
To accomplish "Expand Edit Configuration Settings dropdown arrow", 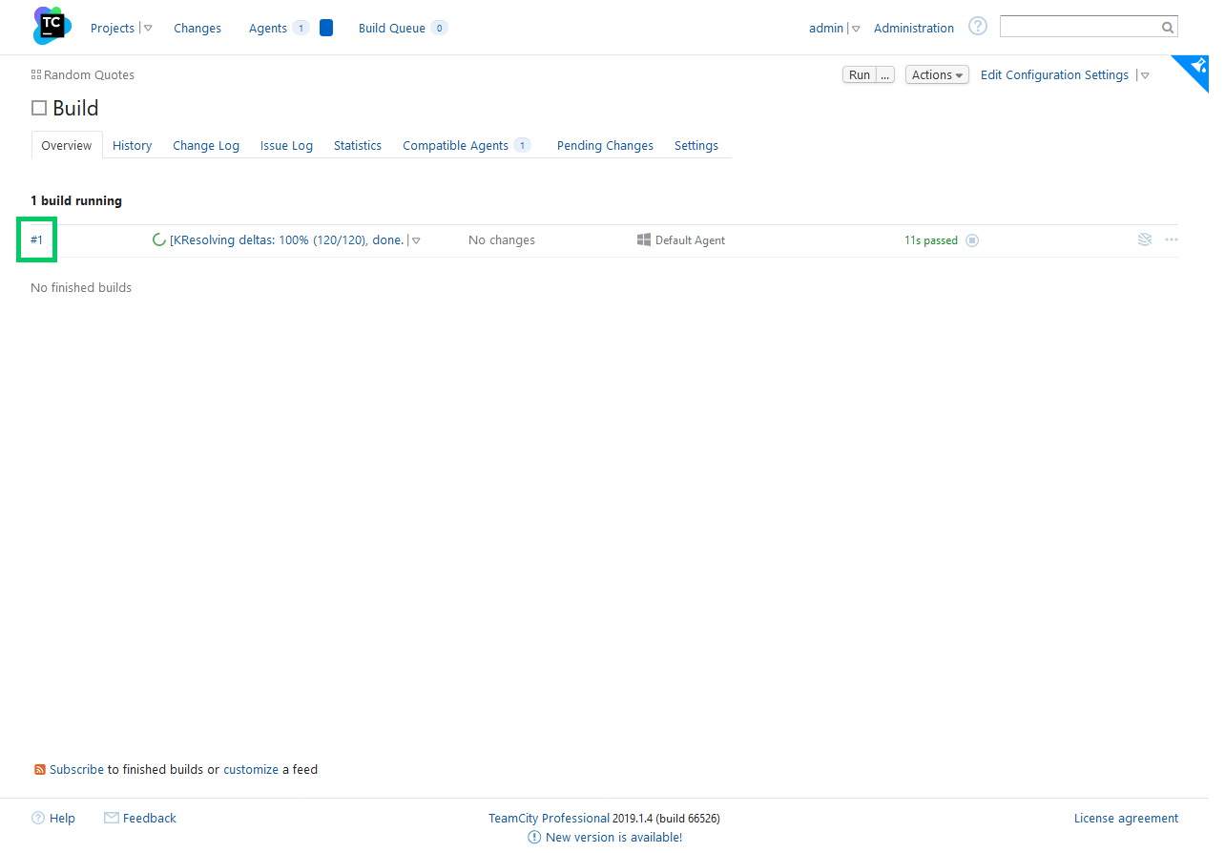I will point(1145,75).
